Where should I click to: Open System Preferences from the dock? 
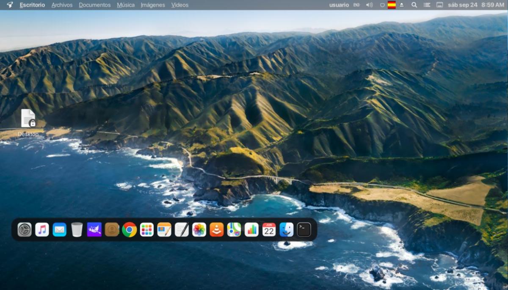25,229
